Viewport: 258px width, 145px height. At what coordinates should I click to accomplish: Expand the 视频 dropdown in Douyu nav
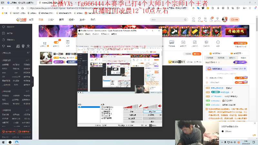[72, 20]
